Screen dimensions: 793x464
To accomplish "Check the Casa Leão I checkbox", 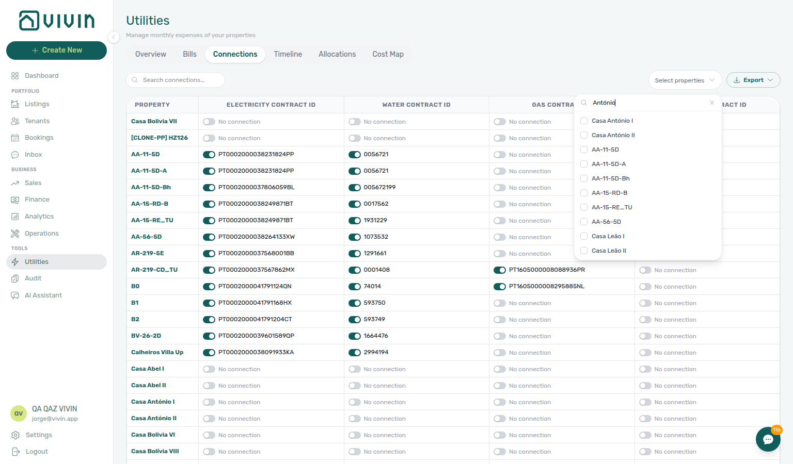I will tap(584, 236).
